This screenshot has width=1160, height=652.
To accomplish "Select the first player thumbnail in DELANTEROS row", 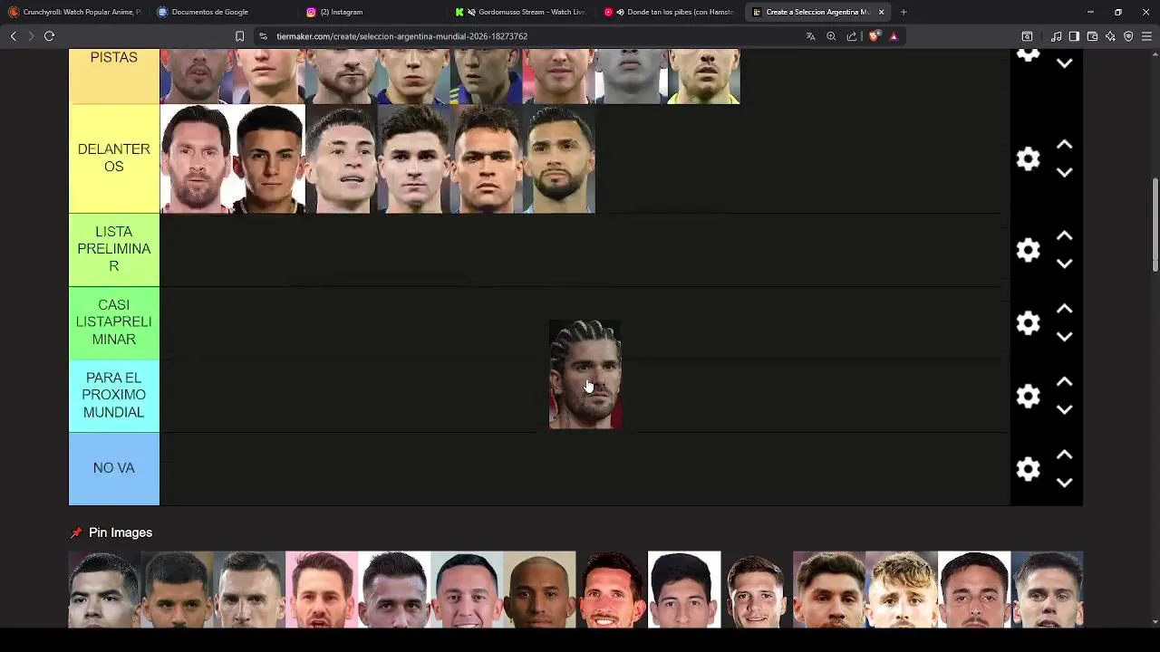I will (x=197, y=159).
